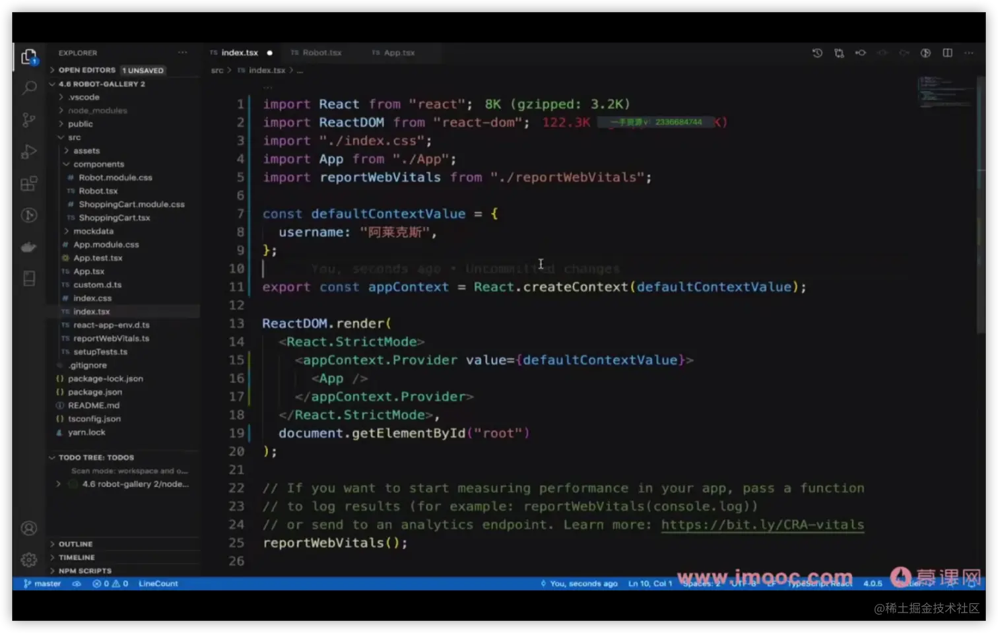Open the Source Control view

pos(28,119)
